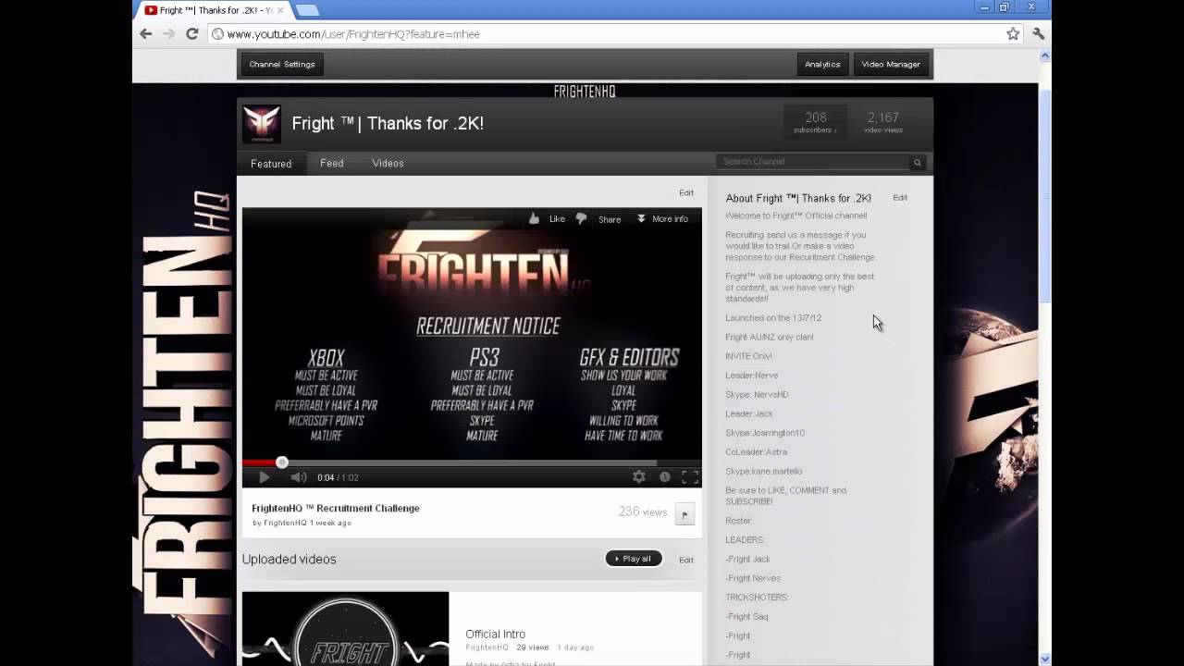
Task: Click the video progress bar
Action: tap(472, 462)
